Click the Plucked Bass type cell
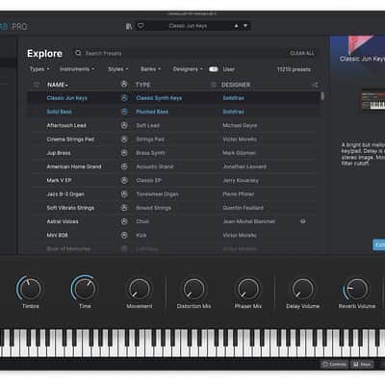Screen dimensions: 385x385 click(x=152, y=112)
